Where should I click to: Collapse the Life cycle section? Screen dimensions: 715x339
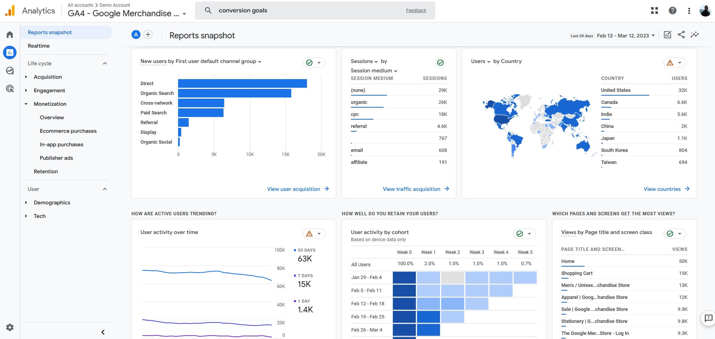click(105, 63)
